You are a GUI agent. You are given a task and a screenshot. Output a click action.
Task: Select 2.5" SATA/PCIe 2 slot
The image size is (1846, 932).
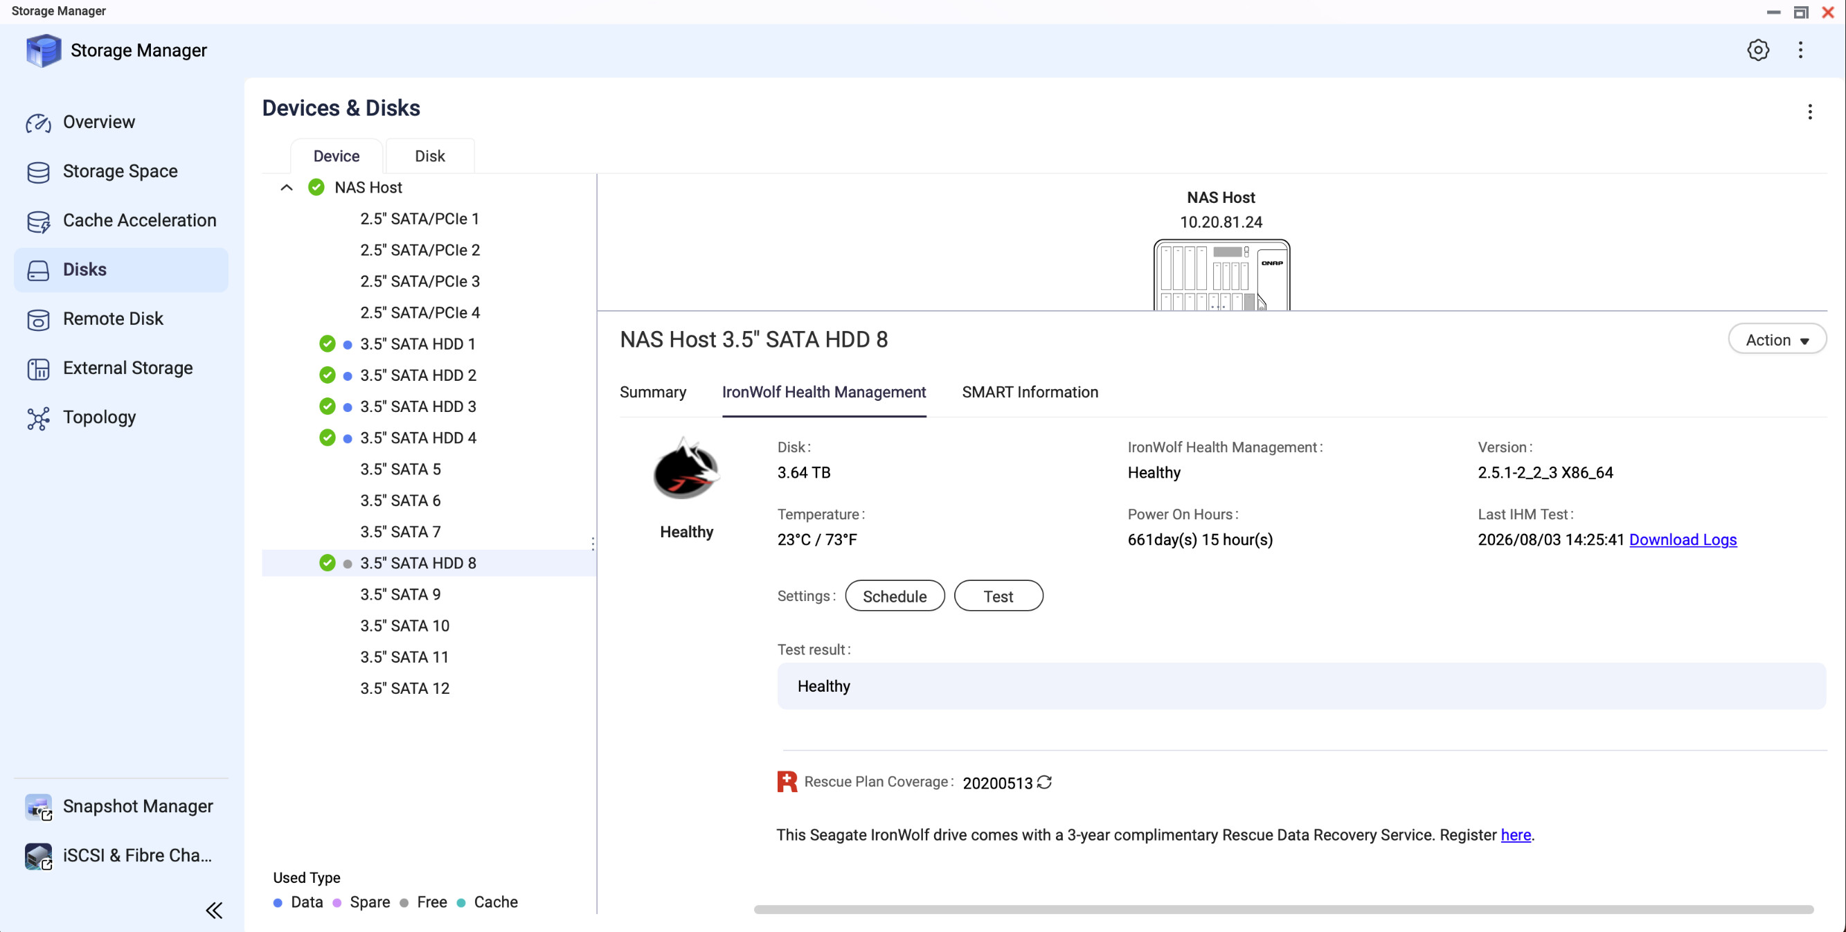pyautogui.click(x=420, y=251)
